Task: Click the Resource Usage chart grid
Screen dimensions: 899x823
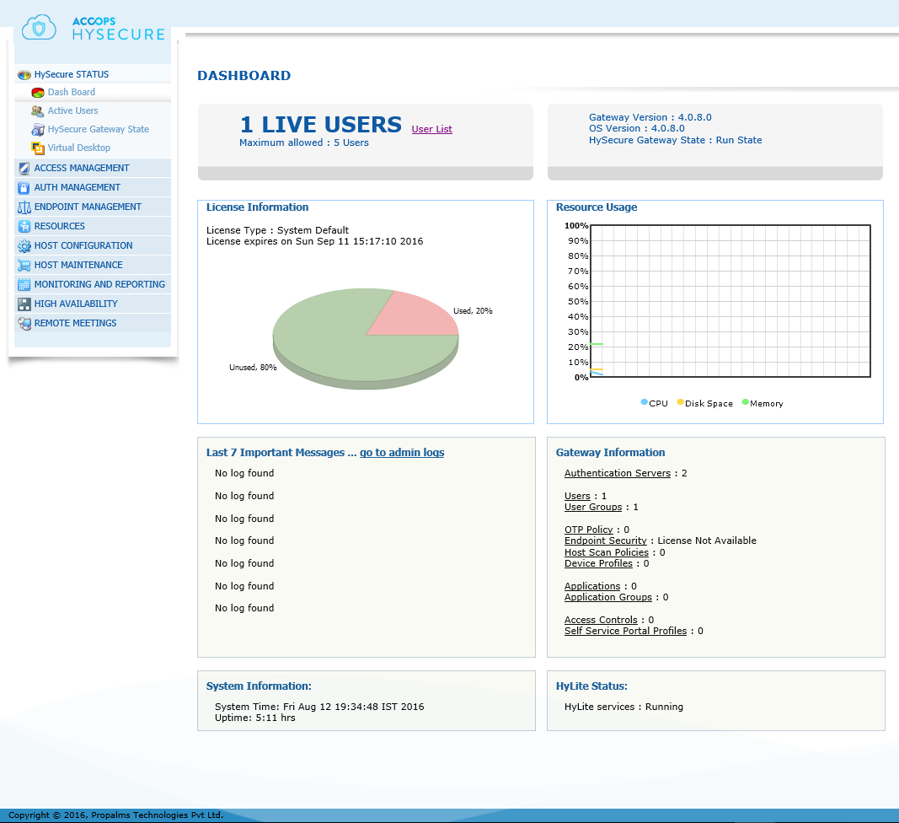Action: click(730, 301)
